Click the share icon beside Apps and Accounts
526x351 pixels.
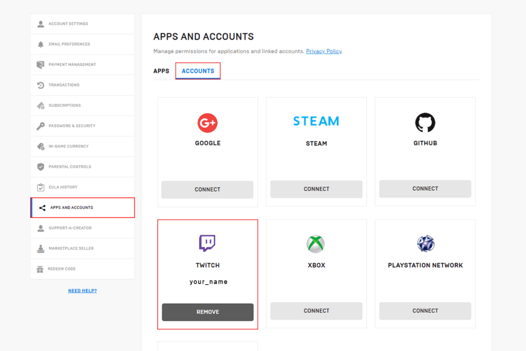pyautogui.click(x=41, y=208)
